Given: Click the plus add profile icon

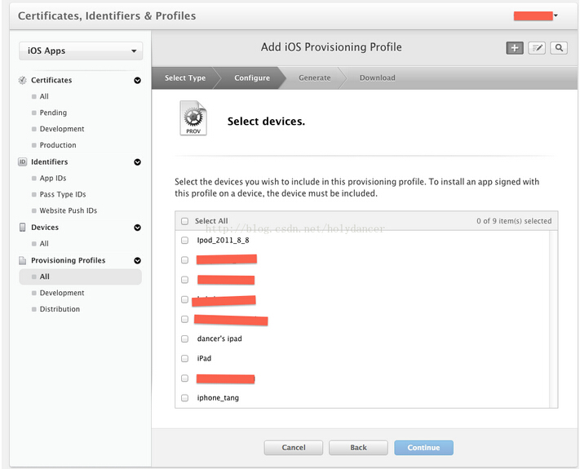Looking at the screenshot, I should pyautogui.click(x=515, y=47).
